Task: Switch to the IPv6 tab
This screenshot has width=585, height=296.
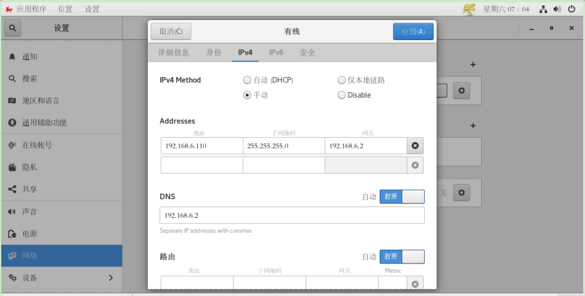Action: click(x=276, y=53)
